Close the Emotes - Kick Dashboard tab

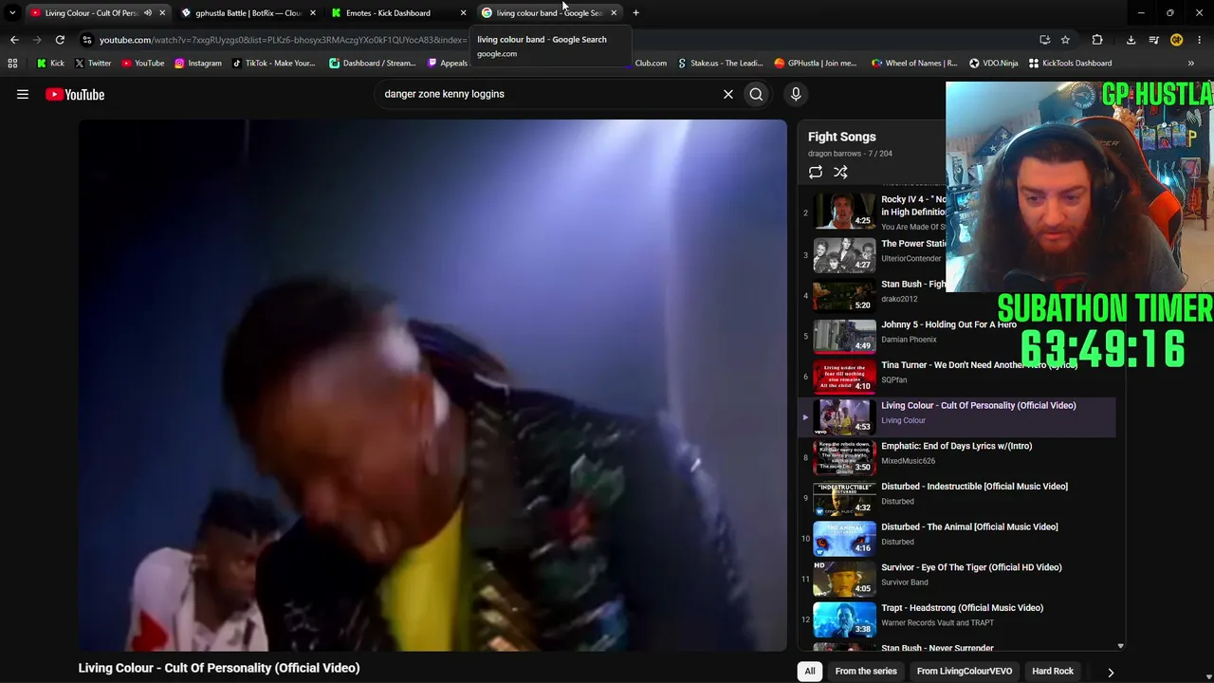tap(463, 13)
